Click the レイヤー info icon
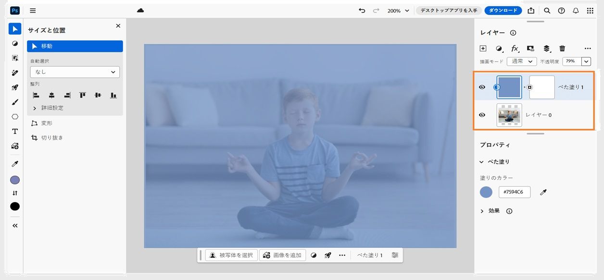Image resolution: width=604 pixels, height=280 pixels. click(x=513, y=33)
